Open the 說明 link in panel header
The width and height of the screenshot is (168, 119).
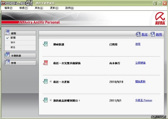[159, 34]
